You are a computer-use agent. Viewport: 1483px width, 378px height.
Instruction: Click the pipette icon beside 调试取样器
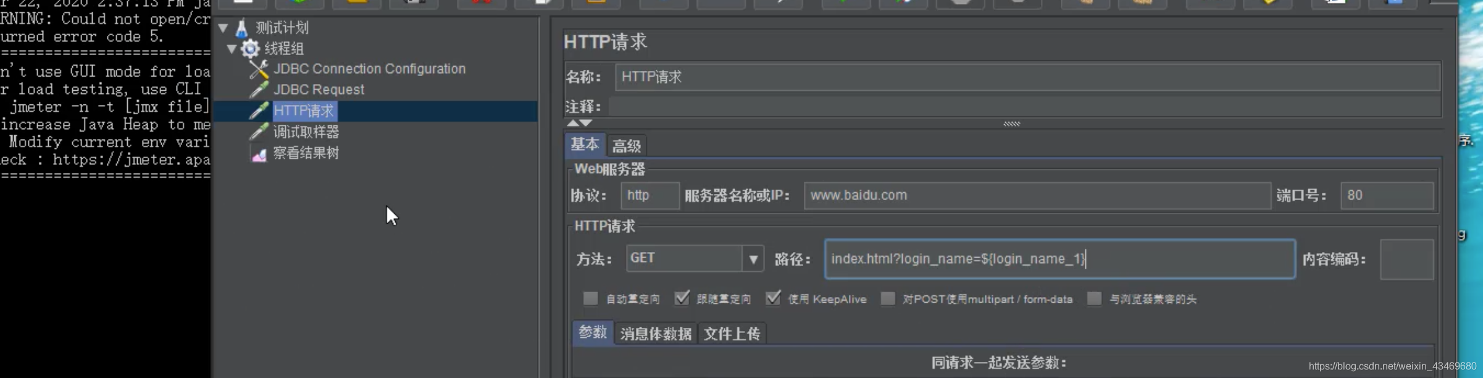coord(259,132)
